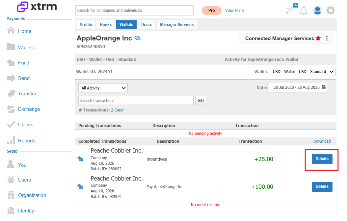The height and width of the screenshot is (221, 347).
Task: Click the Wallets folder icon in sidebar
Action: (x=11, y=47)
